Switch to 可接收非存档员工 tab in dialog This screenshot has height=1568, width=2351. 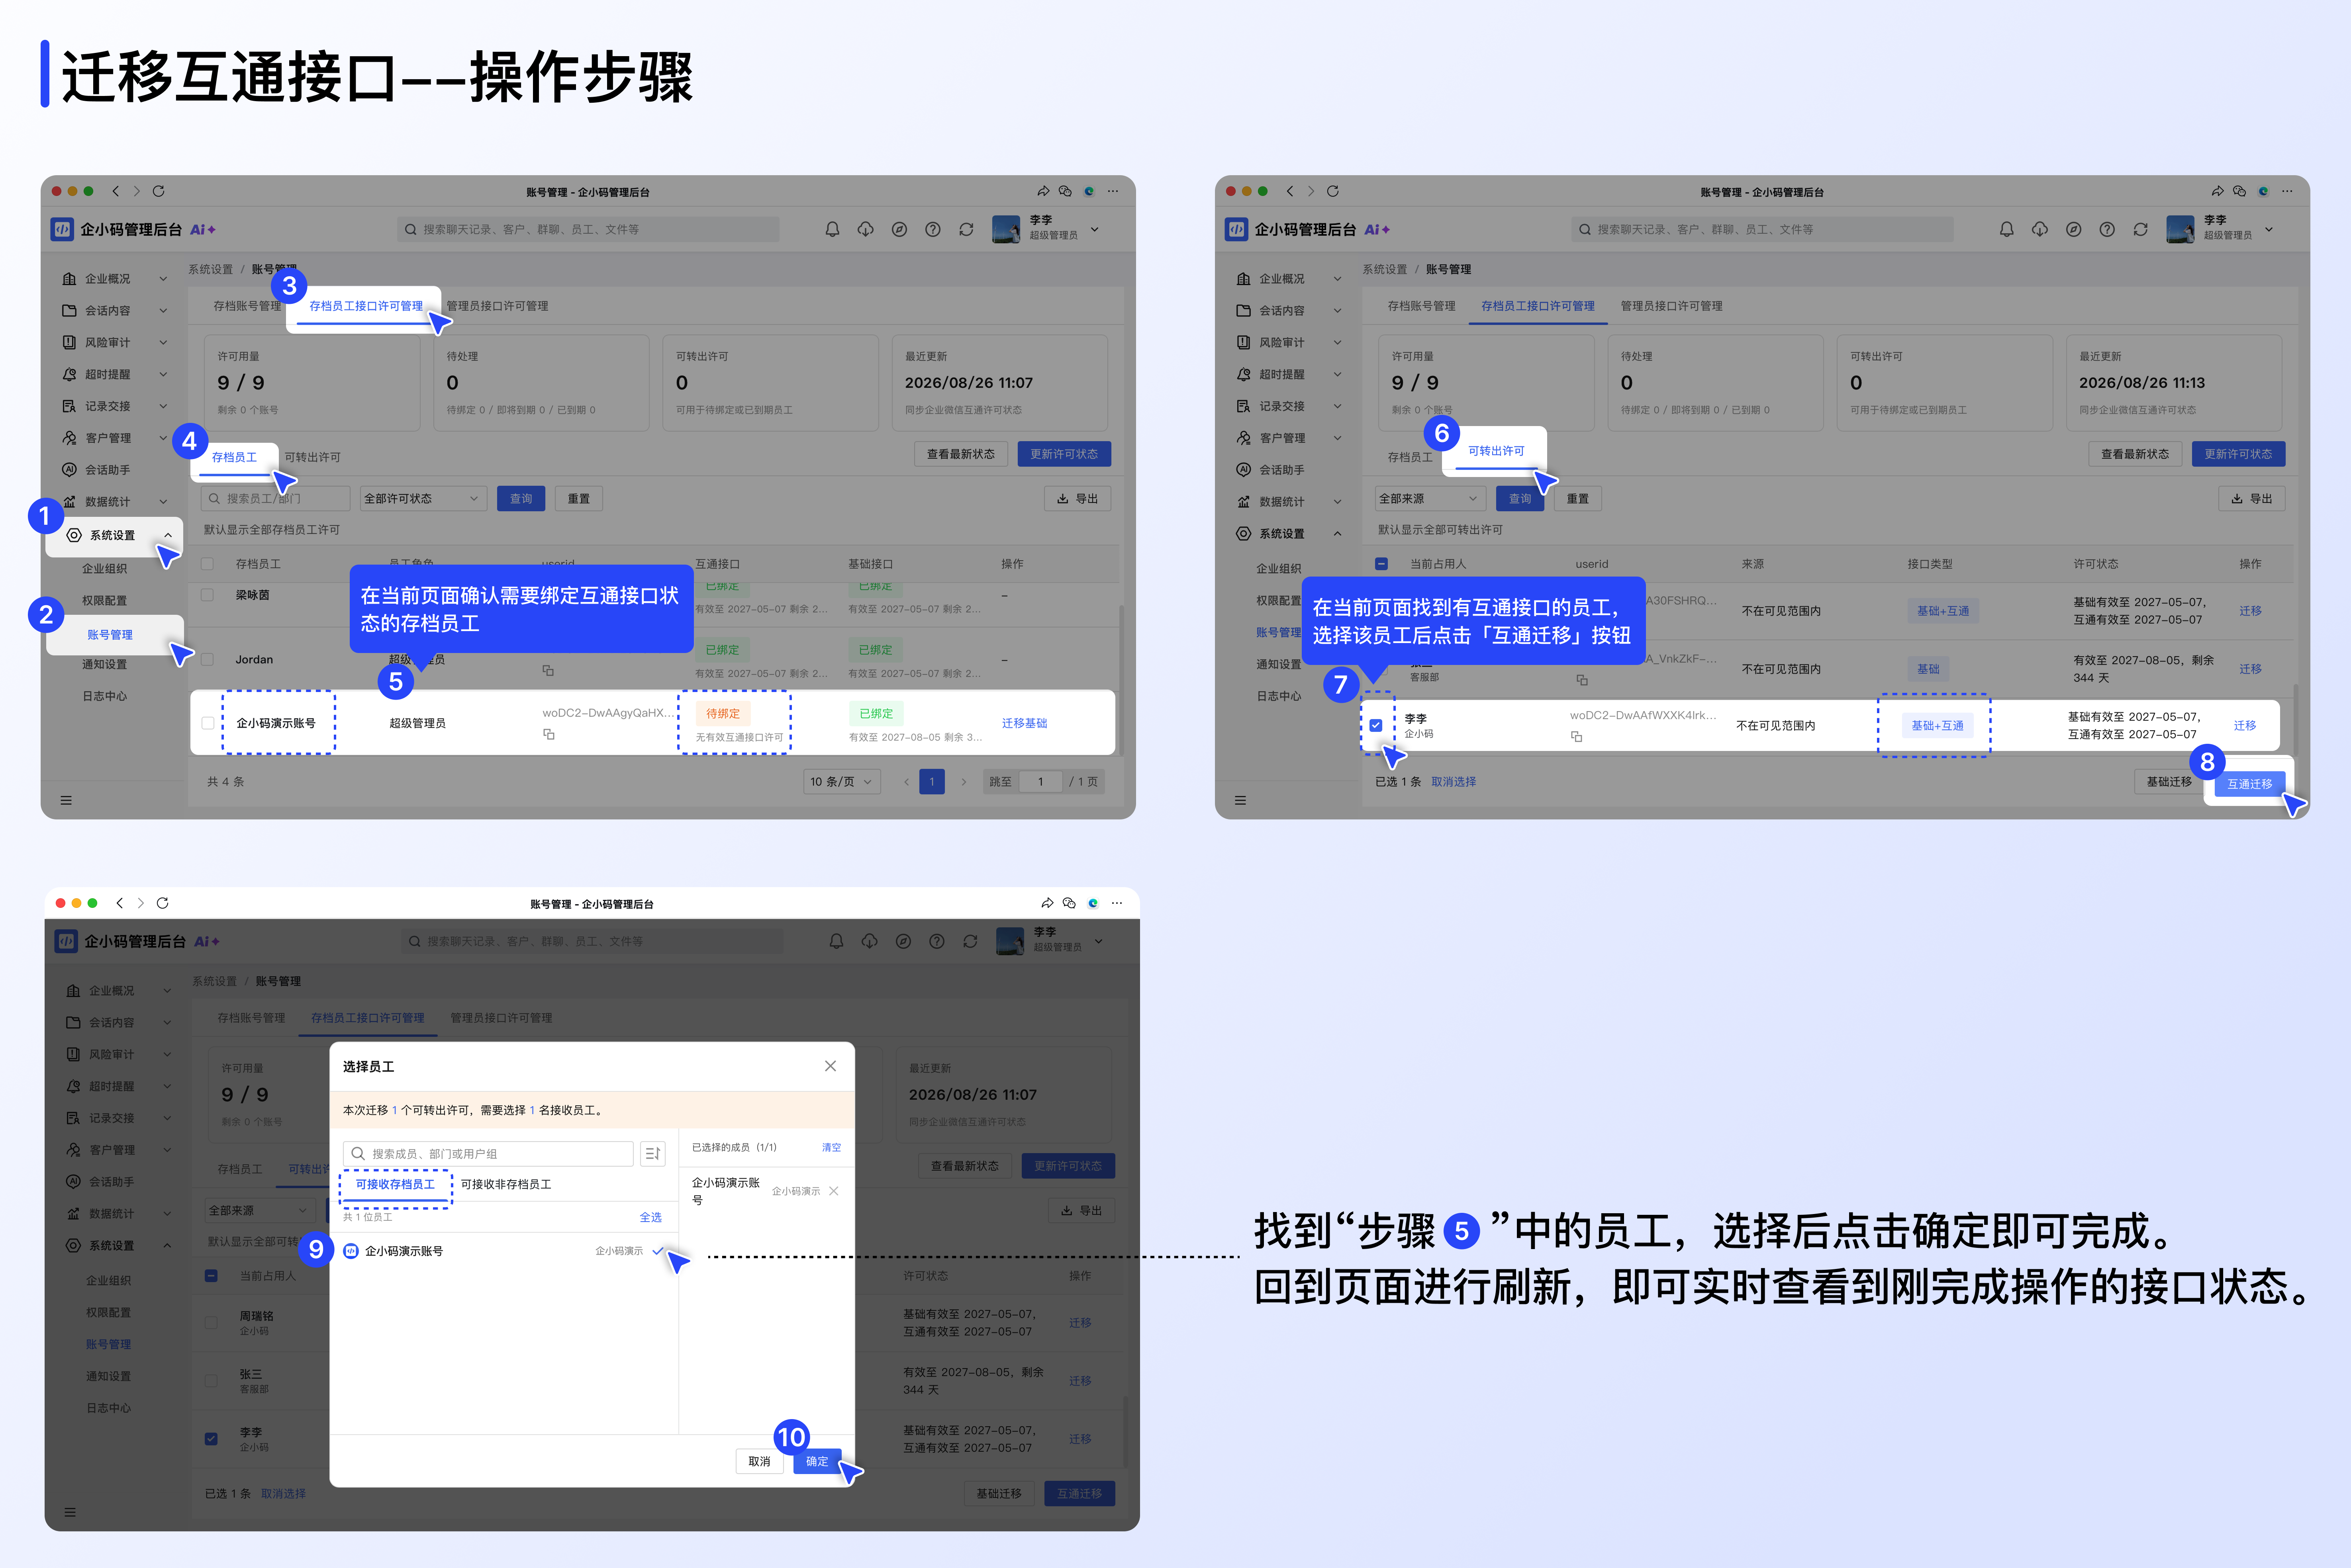click(506, 1184)
